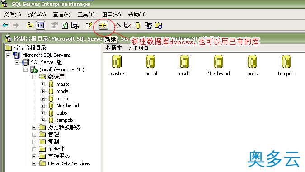Screen dimensions: 305x172
Task: Expand the tempdb database node
Action: tap(43, 120)
